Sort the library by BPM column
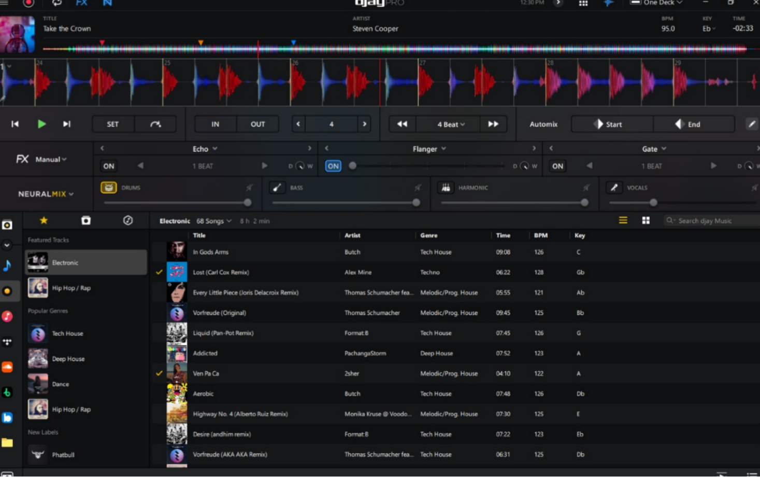760x477 pixels. pos(541,235)
